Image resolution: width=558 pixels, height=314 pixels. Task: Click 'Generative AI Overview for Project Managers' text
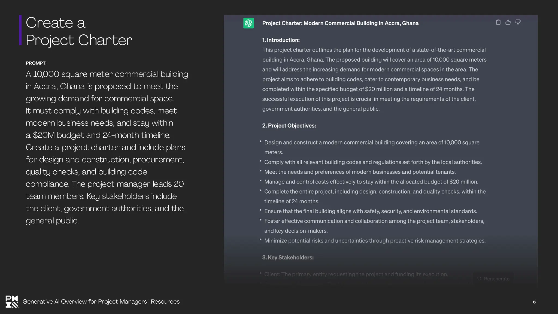[x=84, y=301]
